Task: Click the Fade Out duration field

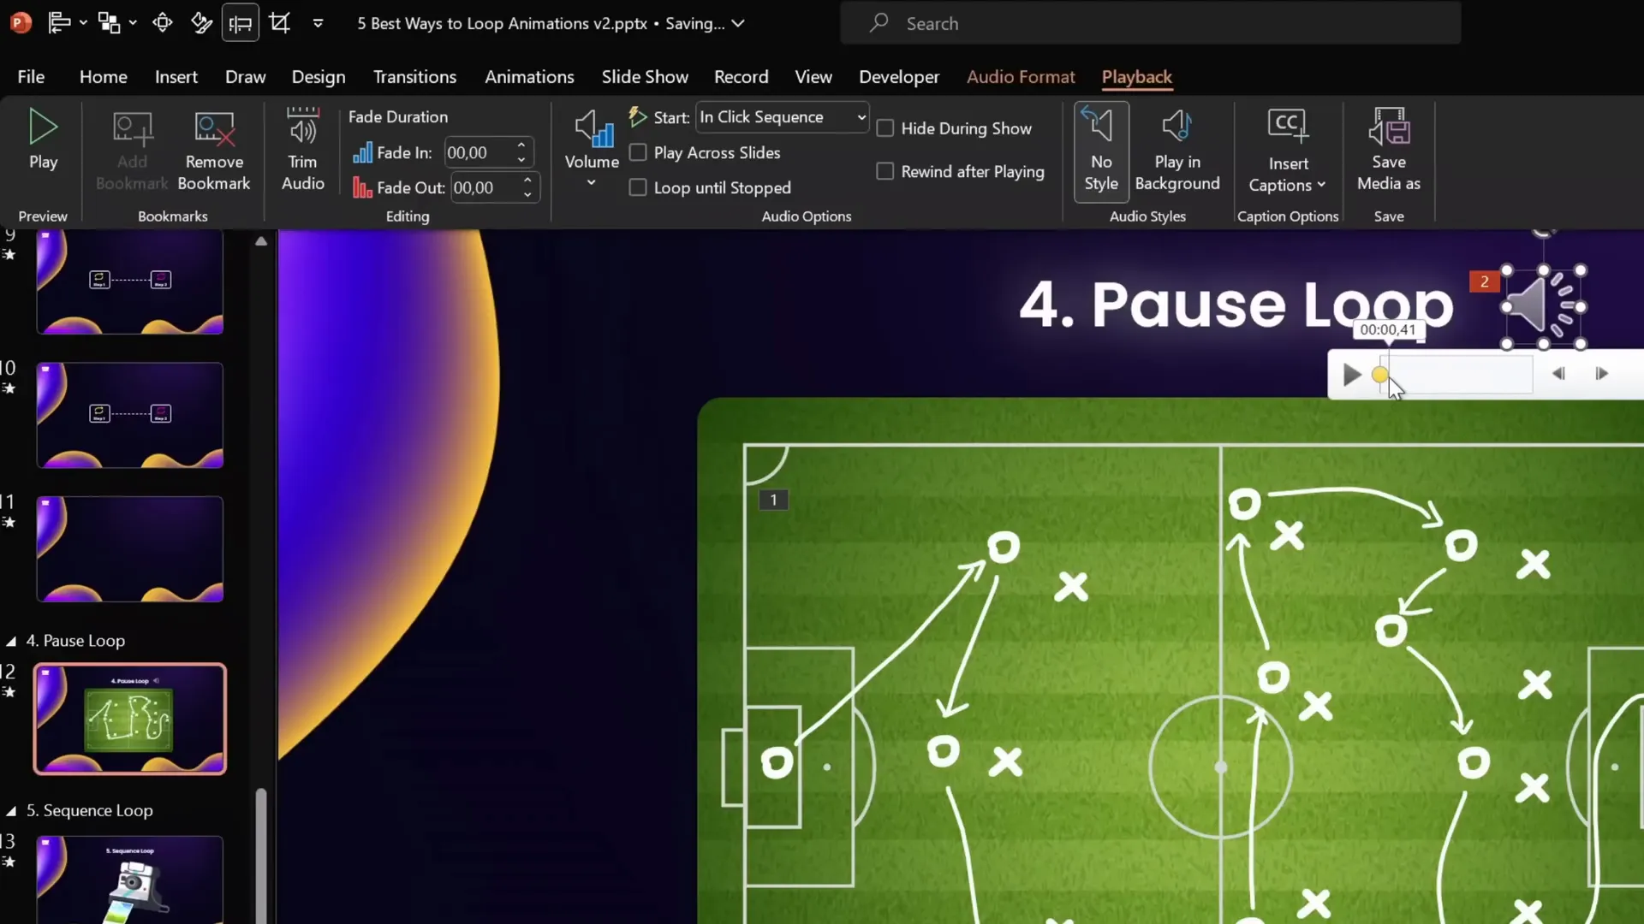Action: (485, 187)
